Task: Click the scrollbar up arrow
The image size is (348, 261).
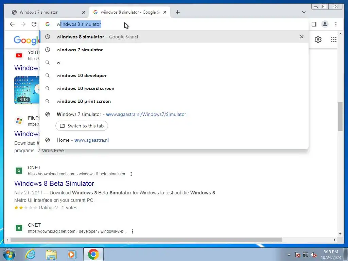Action: click(x=340, y=34)
